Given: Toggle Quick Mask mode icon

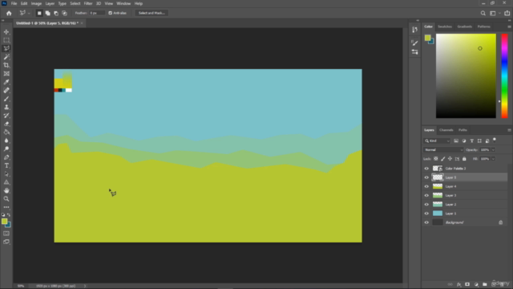Looking at the screenshot, I should [x=6, y=234].
